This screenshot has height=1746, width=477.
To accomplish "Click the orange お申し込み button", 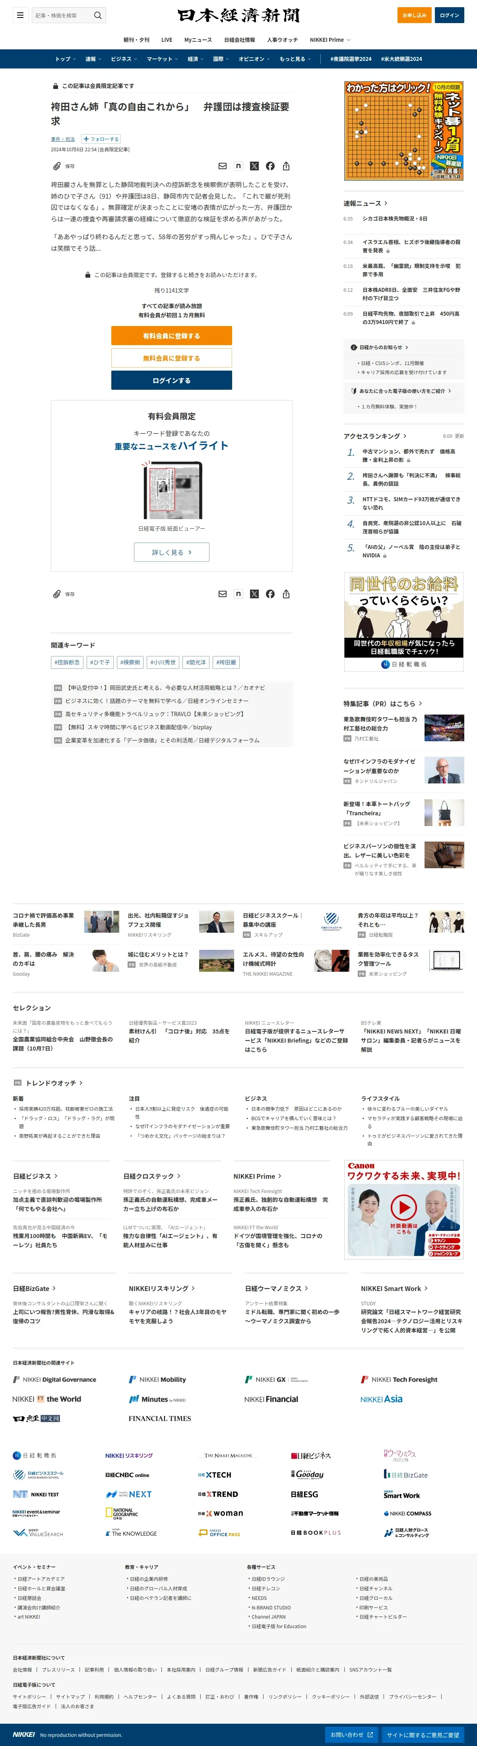I will (414, 15).
